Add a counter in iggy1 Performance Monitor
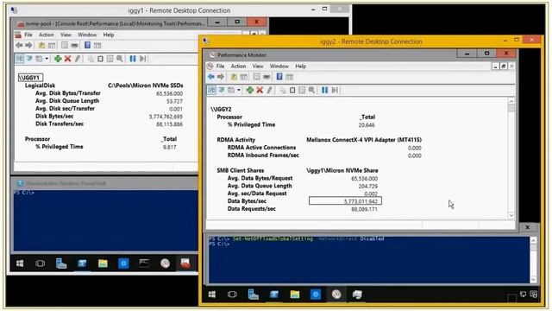552x311 pixels. tap(58, 59)
